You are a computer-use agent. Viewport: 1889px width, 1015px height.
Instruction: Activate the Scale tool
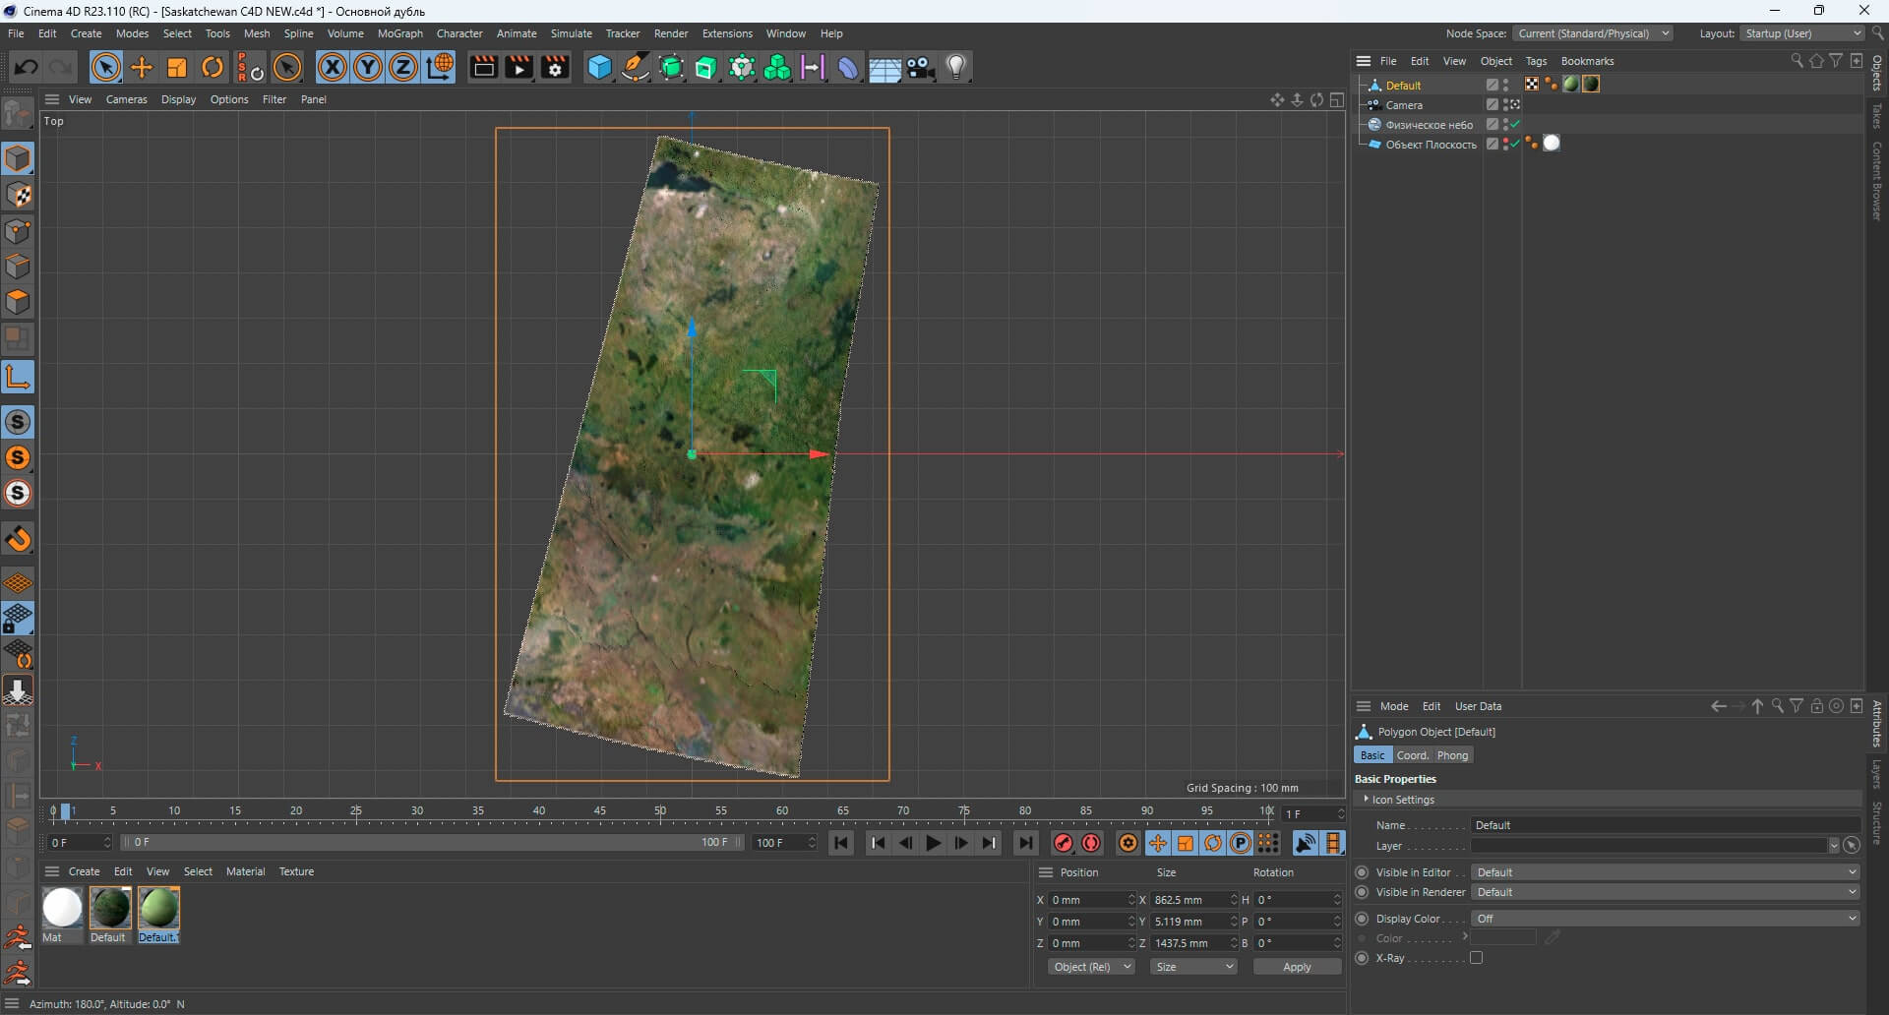177,67
